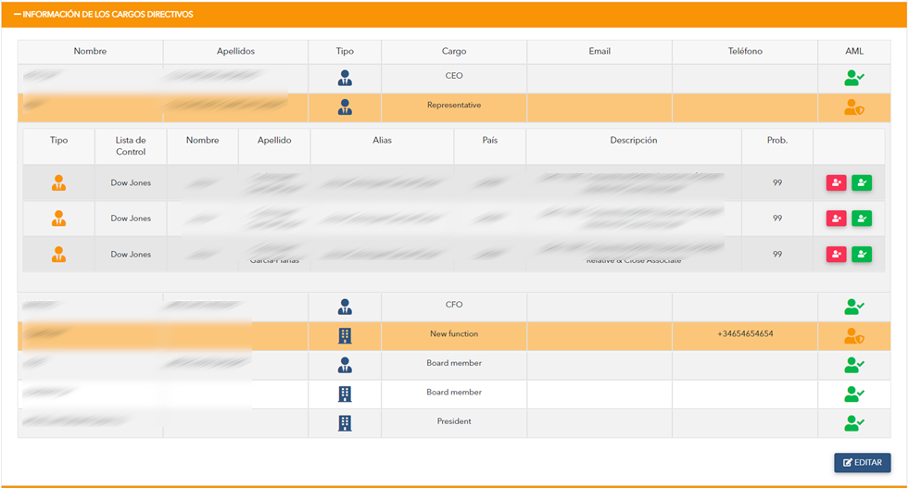Click the 99 probability in first Dow Jones row

[776, 183]
